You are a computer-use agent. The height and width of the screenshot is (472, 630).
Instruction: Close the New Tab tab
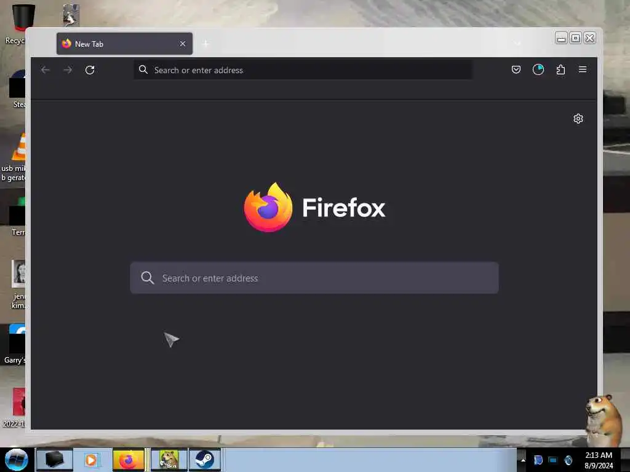point(183,44)
